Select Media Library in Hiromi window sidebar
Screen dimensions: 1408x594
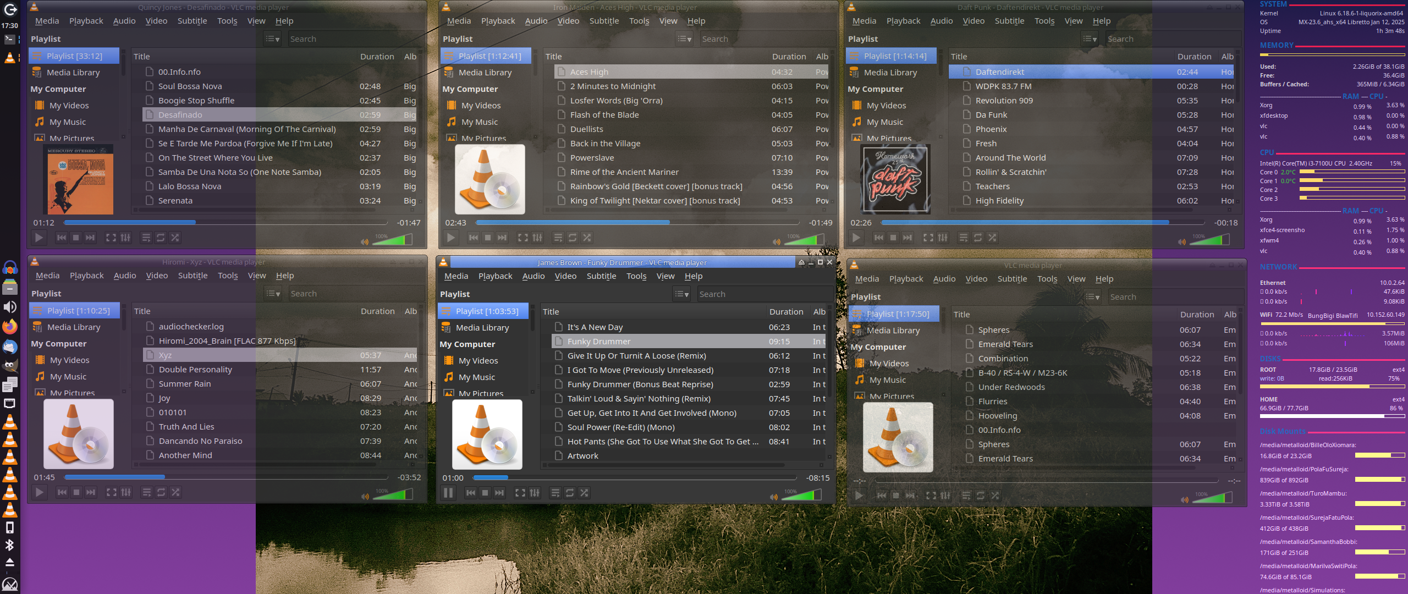tap(74, 327)
